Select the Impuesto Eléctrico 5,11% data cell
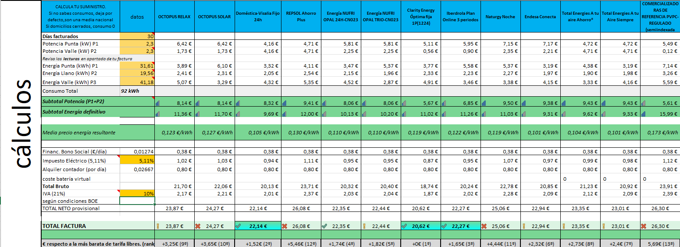 click(x=137, y=160)
